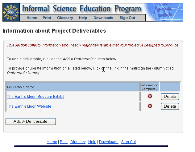Click the NSF logo icon
The width and height of the screenshot is (195, 152).
pyautogui.click(x=11, y=12)
